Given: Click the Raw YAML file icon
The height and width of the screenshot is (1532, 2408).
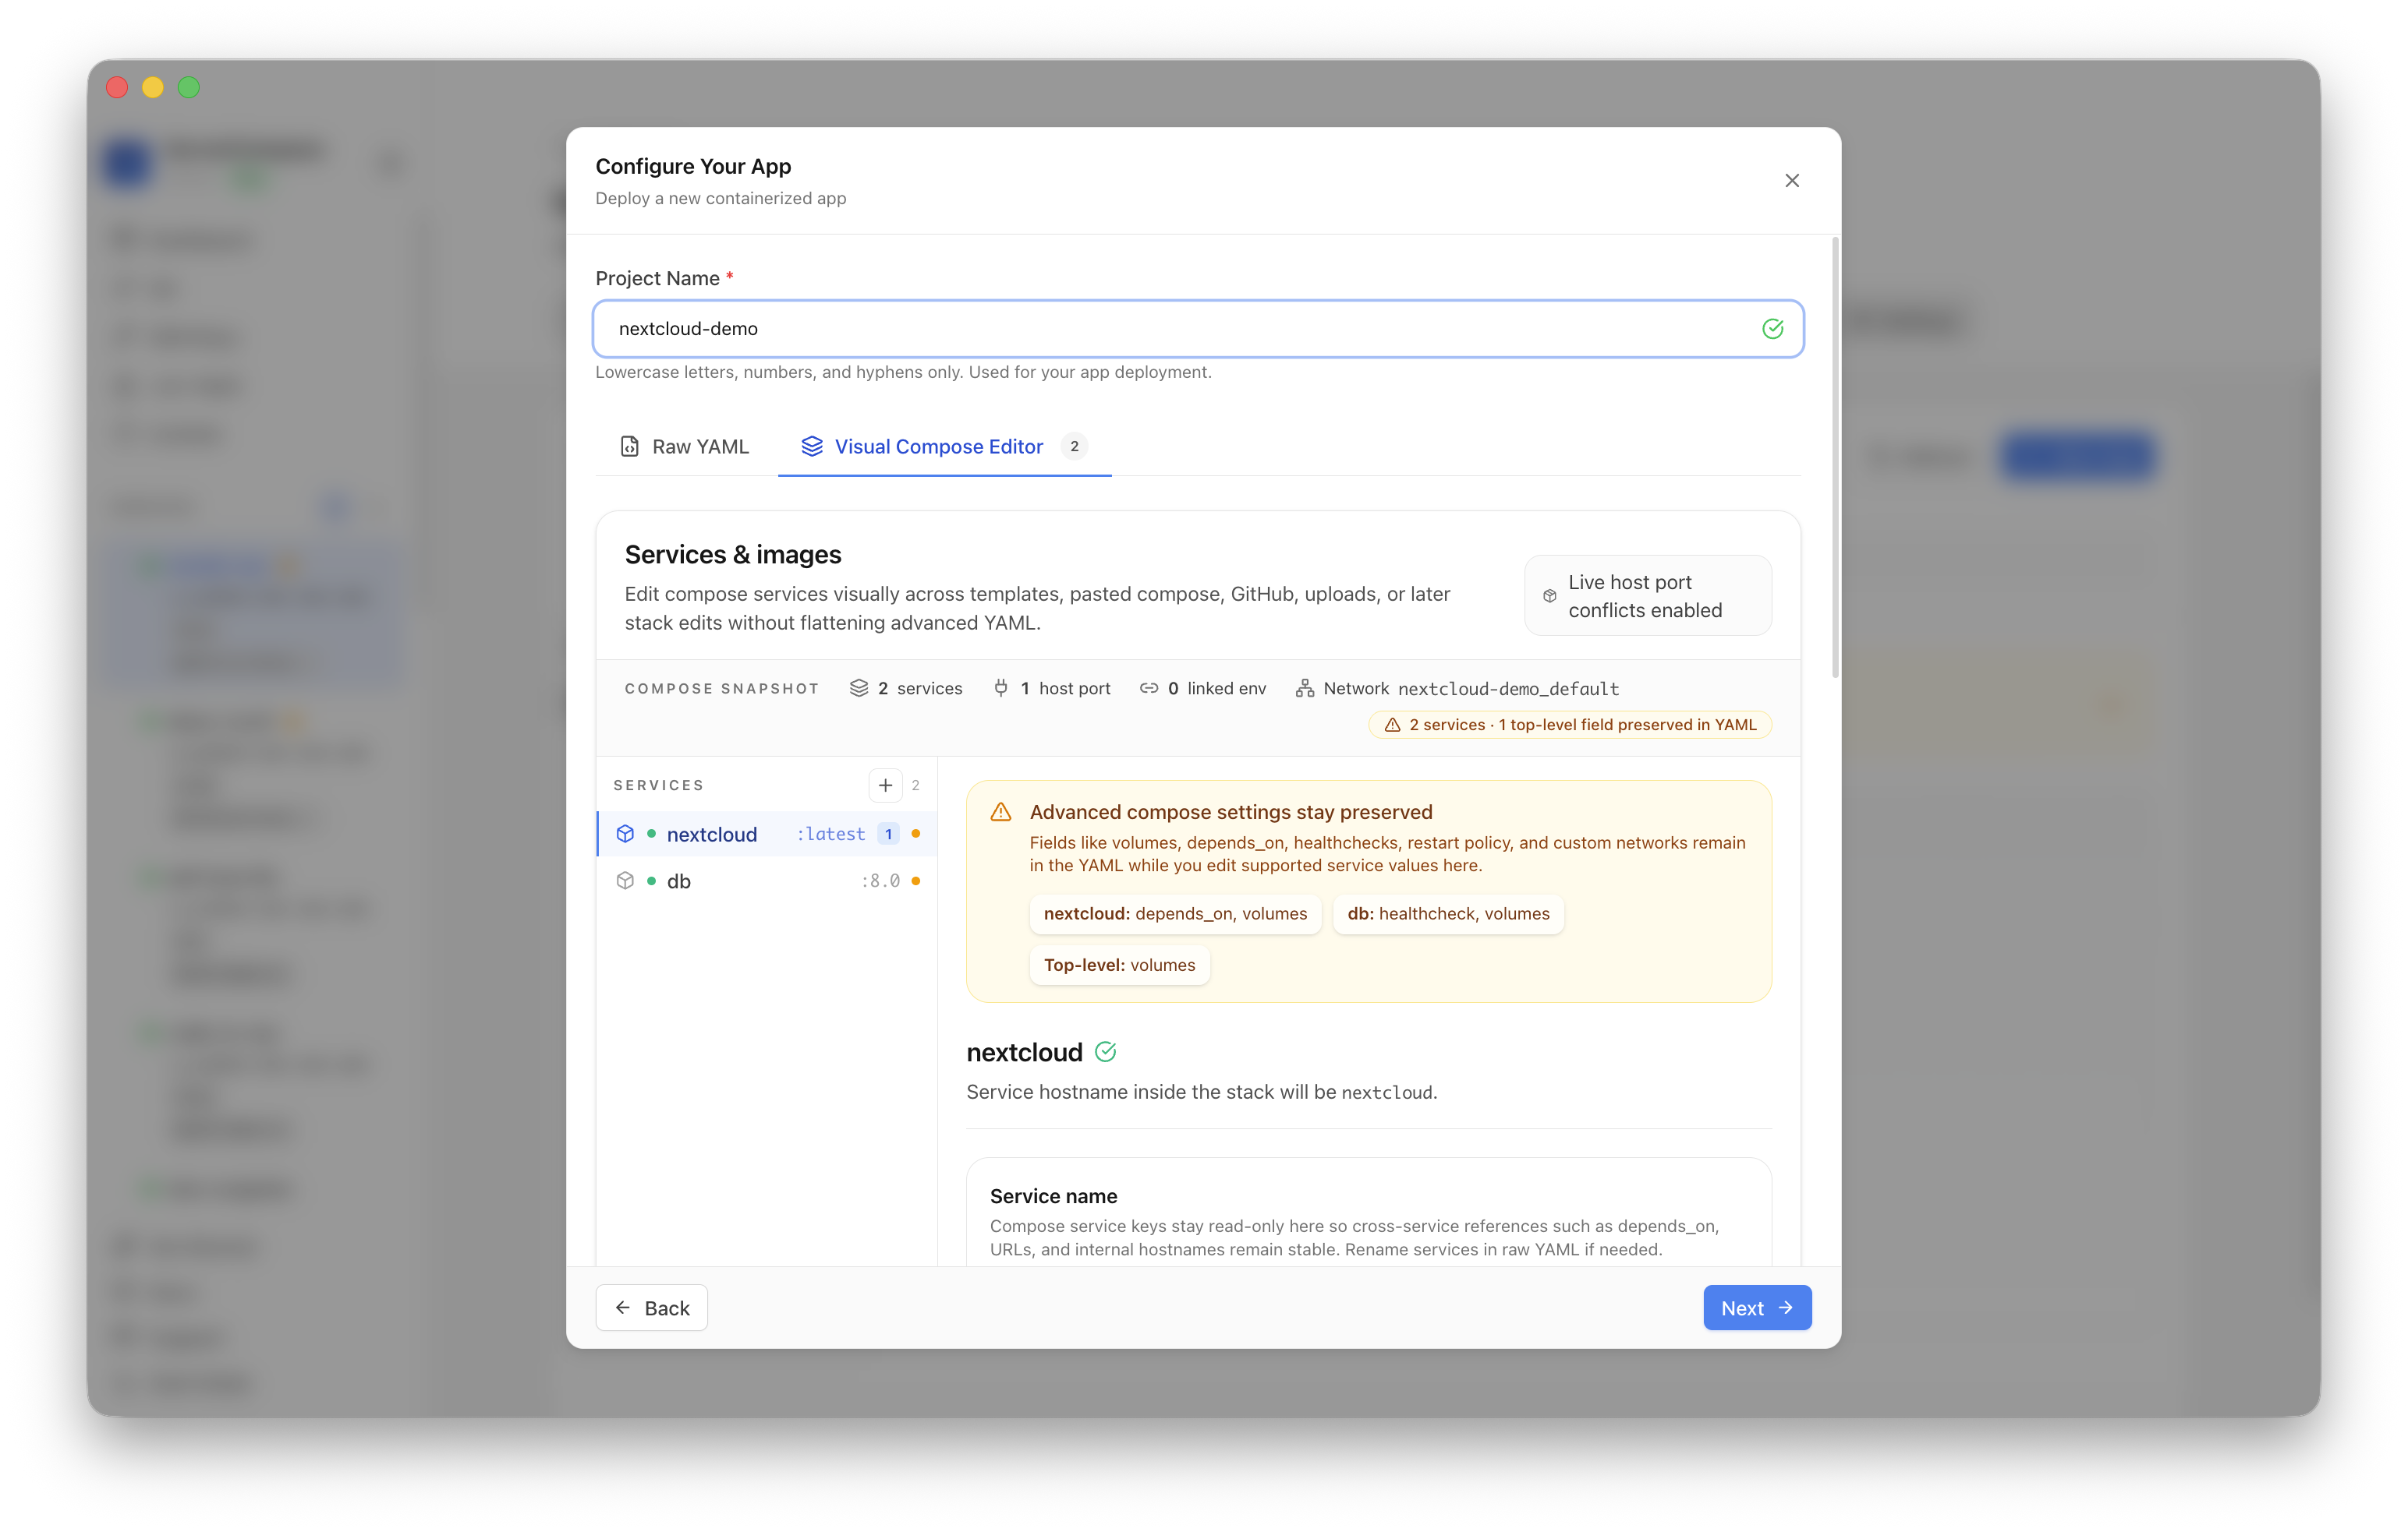Looking at the screenshot, I should (x=629, y=447).
